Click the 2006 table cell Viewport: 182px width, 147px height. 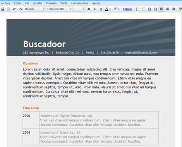tap(31, 120)
